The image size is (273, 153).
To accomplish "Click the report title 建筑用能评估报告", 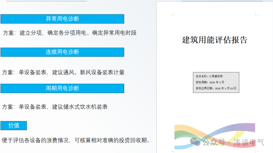I will pos(215,40).
